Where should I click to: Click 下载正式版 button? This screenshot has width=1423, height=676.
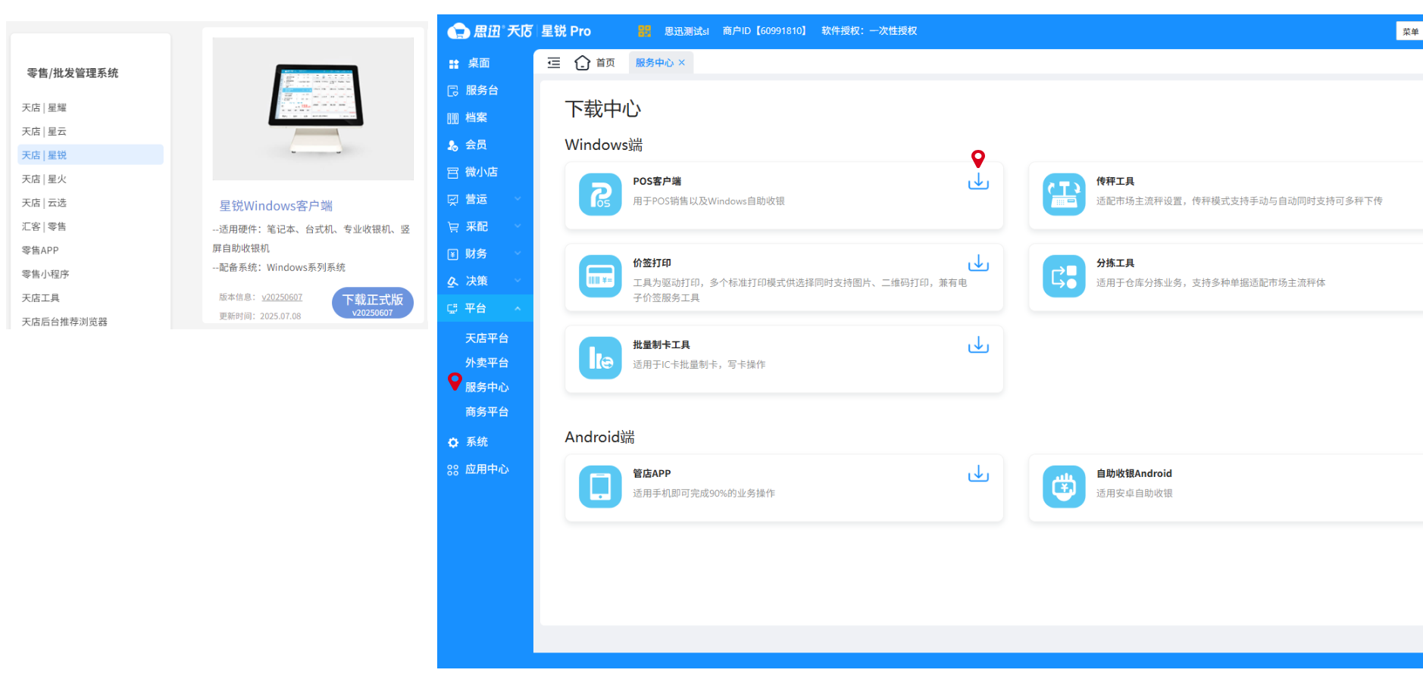click(373, 304)
